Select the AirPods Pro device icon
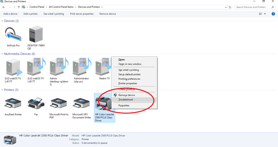The image size is (278, 147). 13,35
